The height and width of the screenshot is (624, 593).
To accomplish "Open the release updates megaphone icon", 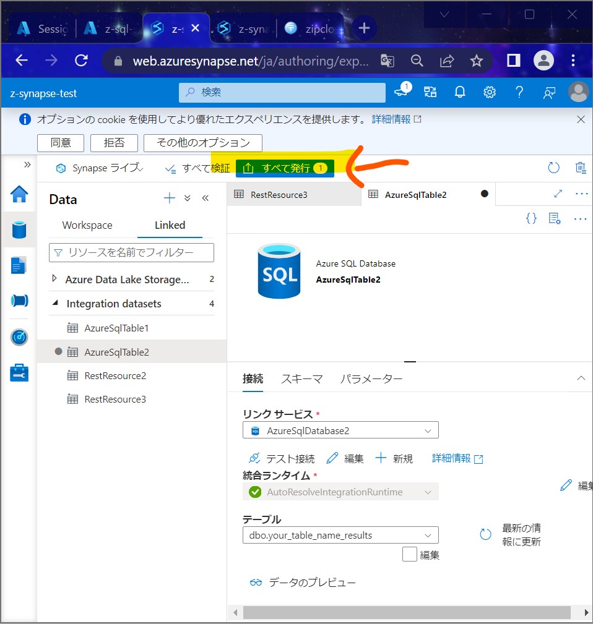I will [x=402, y=90].
